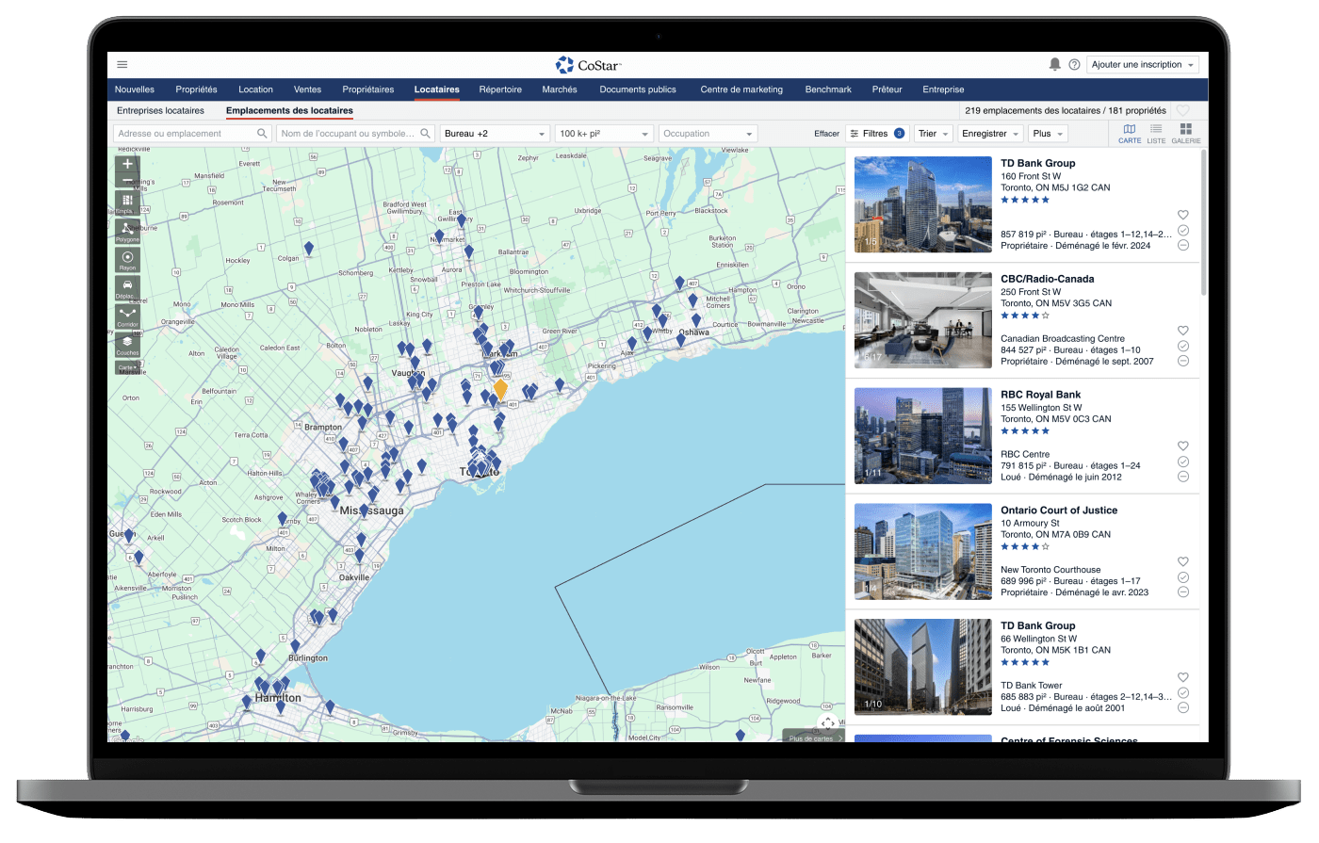Zoom in on the map
The image size is (1319, 843).
[x=128, y=164]
